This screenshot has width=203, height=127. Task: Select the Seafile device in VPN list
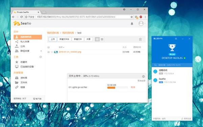172,80
